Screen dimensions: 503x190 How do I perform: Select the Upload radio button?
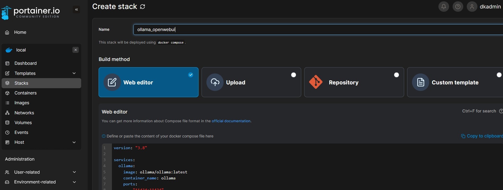[293, 75]
